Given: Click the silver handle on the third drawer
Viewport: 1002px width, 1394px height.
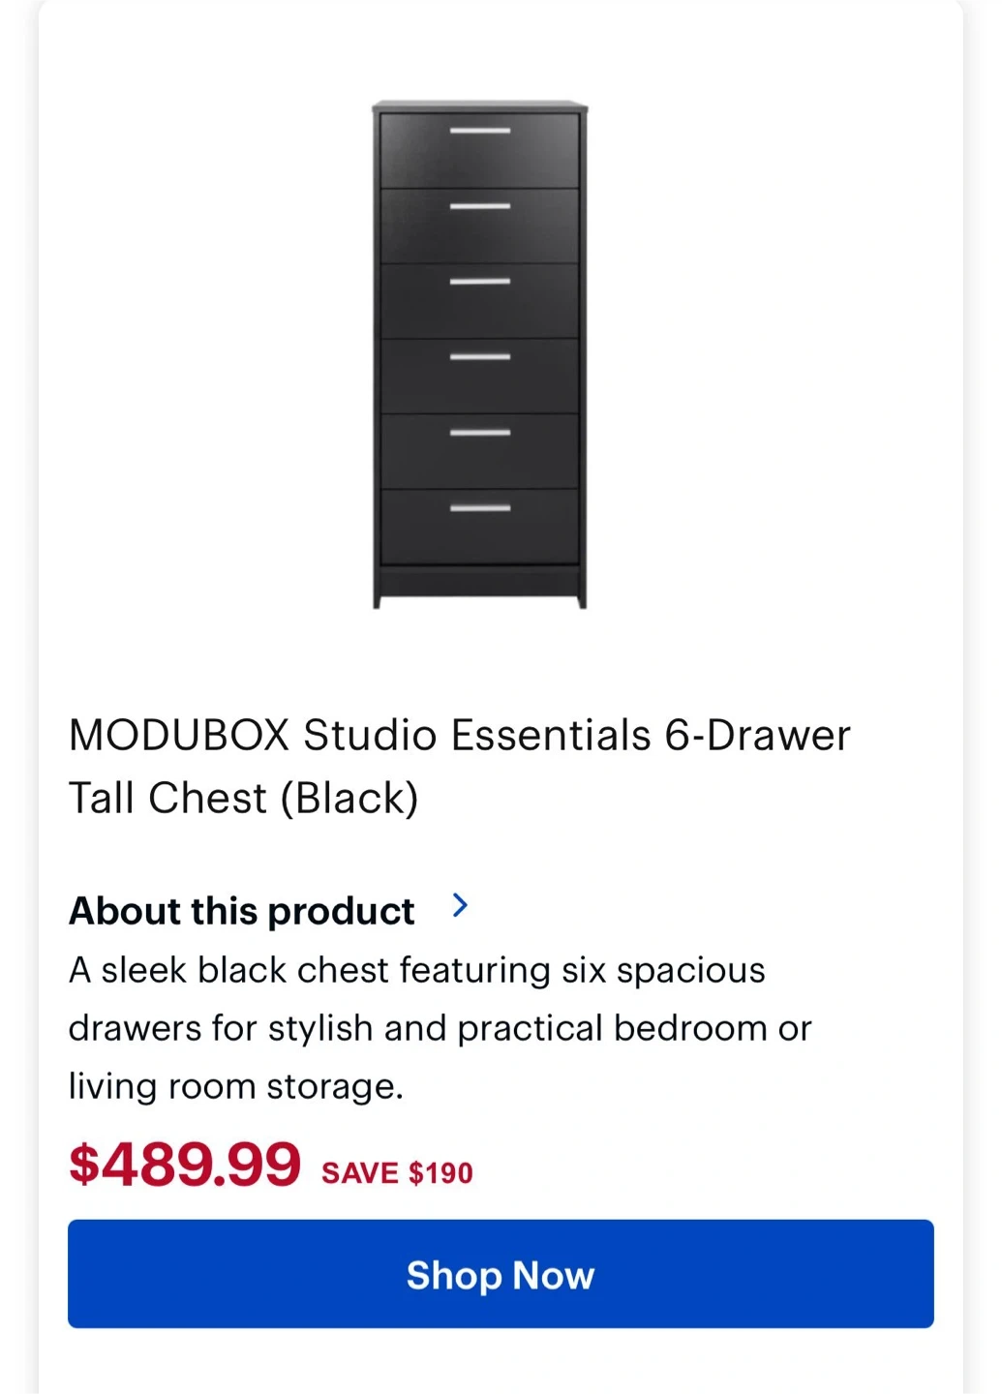Looking at the screenshot, I should (480, 282).
